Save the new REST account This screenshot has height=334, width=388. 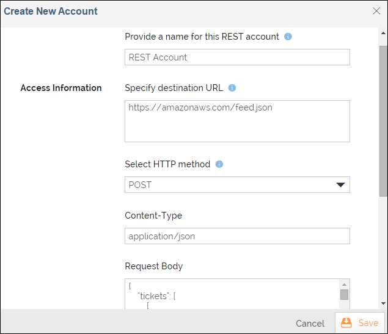[x=361, y=323]
